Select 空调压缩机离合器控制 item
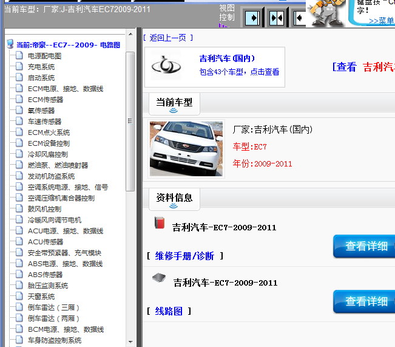This screenshot has width=395, height=347. coord(61,198)
